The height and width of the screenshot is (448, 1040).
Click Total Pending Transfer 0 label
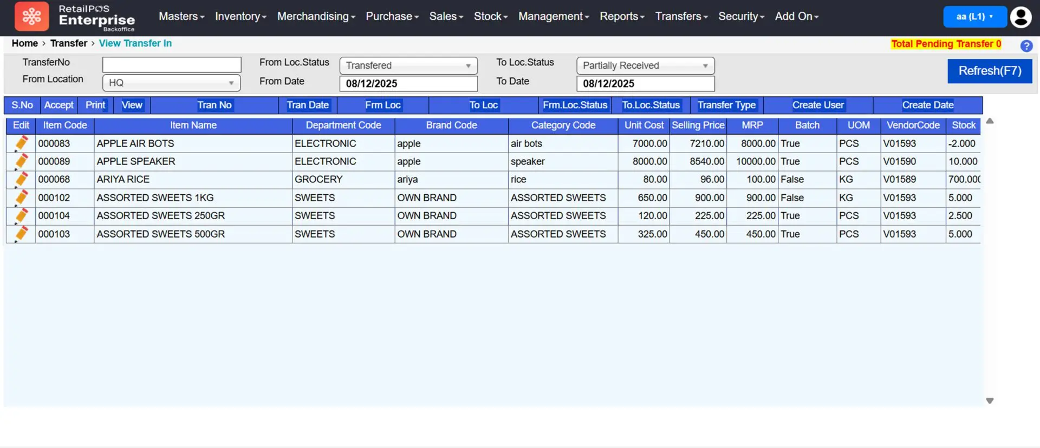coord(946,44)
